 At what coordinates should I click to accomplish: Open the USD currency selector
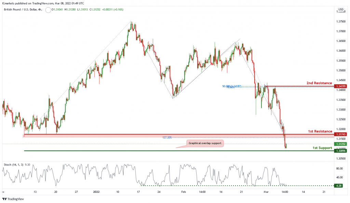click(x=341, y=9)
